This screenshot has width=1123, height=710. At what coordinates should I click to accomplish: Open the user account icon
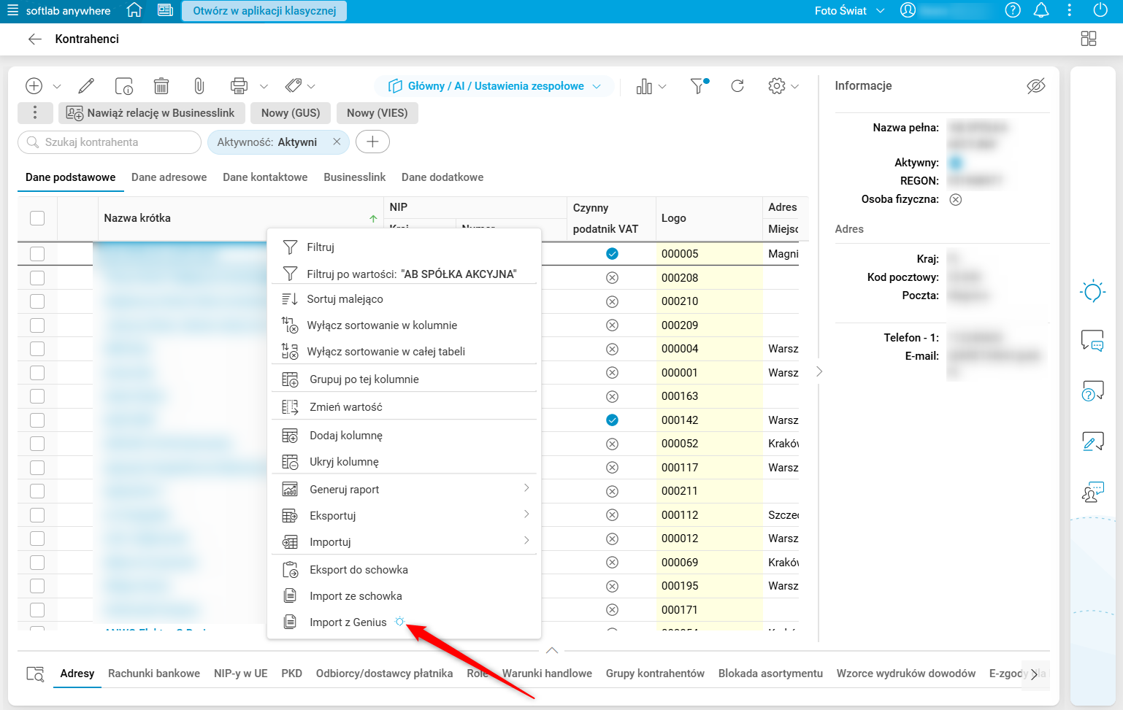pos(908,10)
